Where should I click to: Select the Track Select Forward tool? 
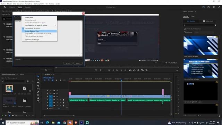click(x=38, y=80)
